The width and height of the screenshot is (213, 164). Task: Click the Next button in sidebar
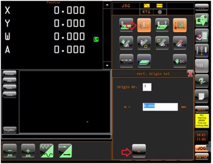[202, 109]
